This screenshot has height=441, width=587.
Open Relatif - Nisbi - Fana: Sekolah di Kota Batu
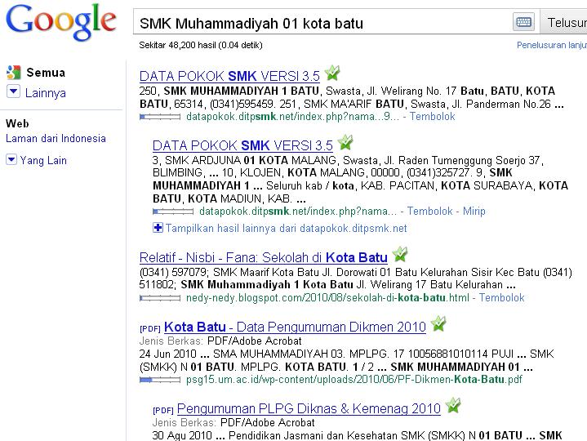[x=263, y=257]
